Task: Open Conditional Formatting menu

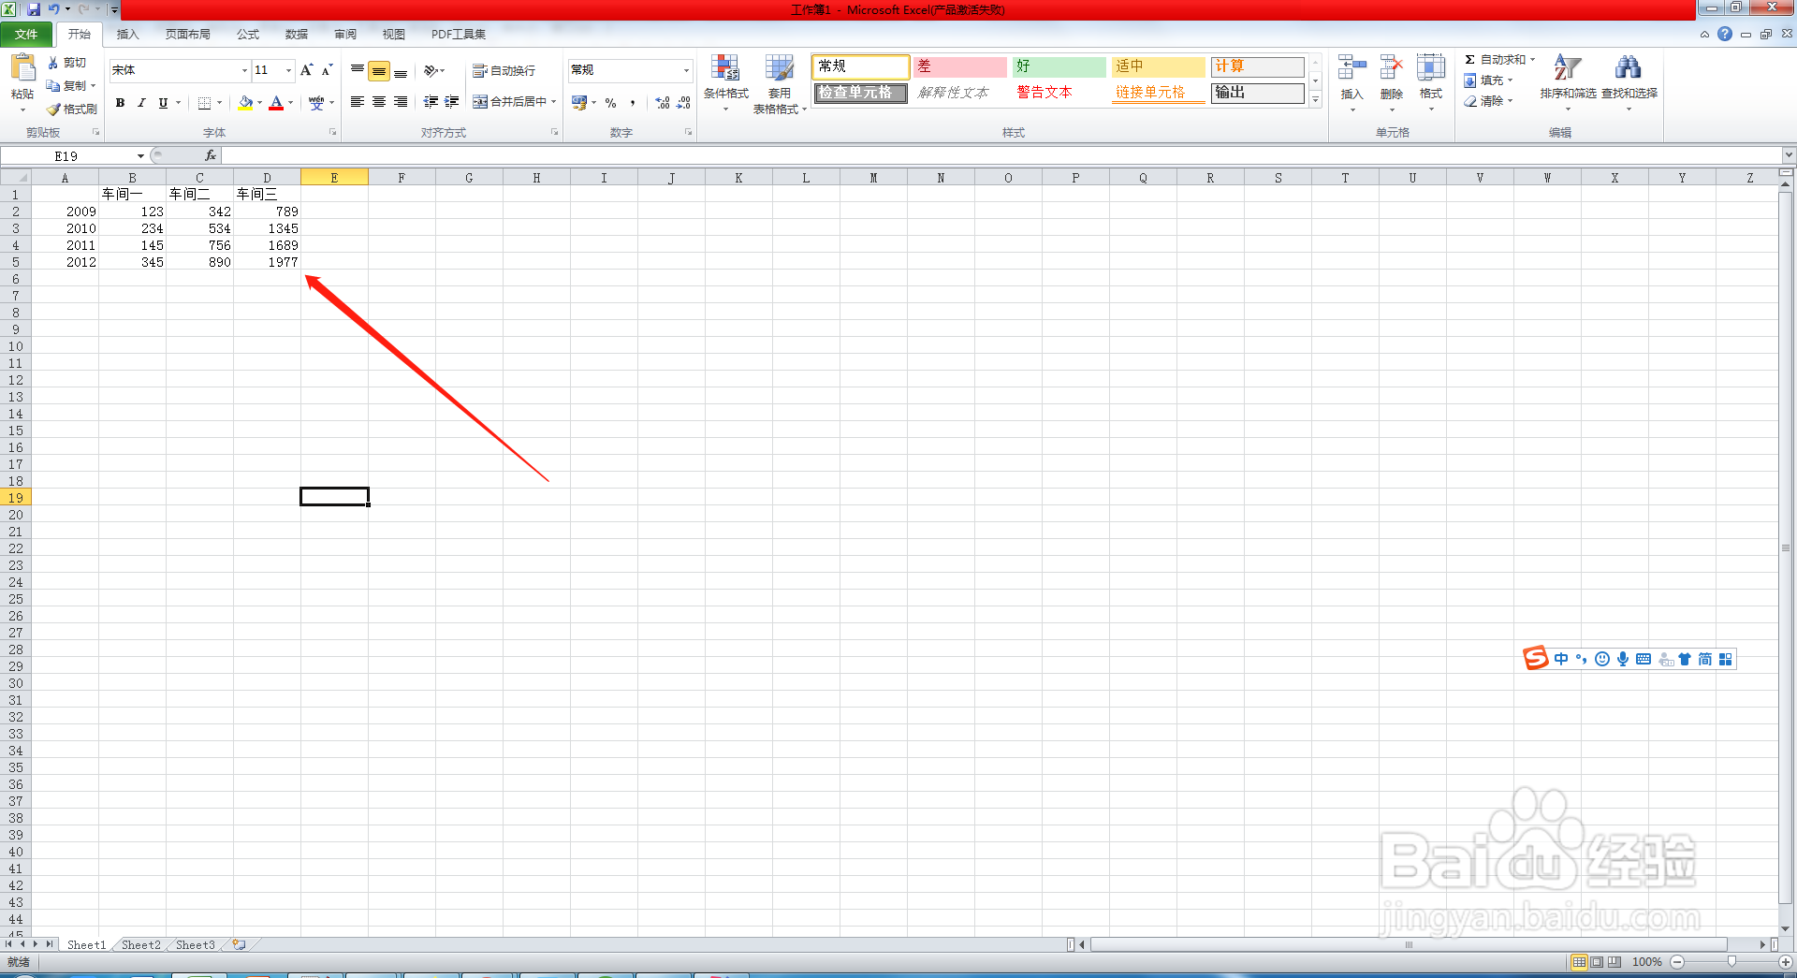Action: click(x=726, y=83)
